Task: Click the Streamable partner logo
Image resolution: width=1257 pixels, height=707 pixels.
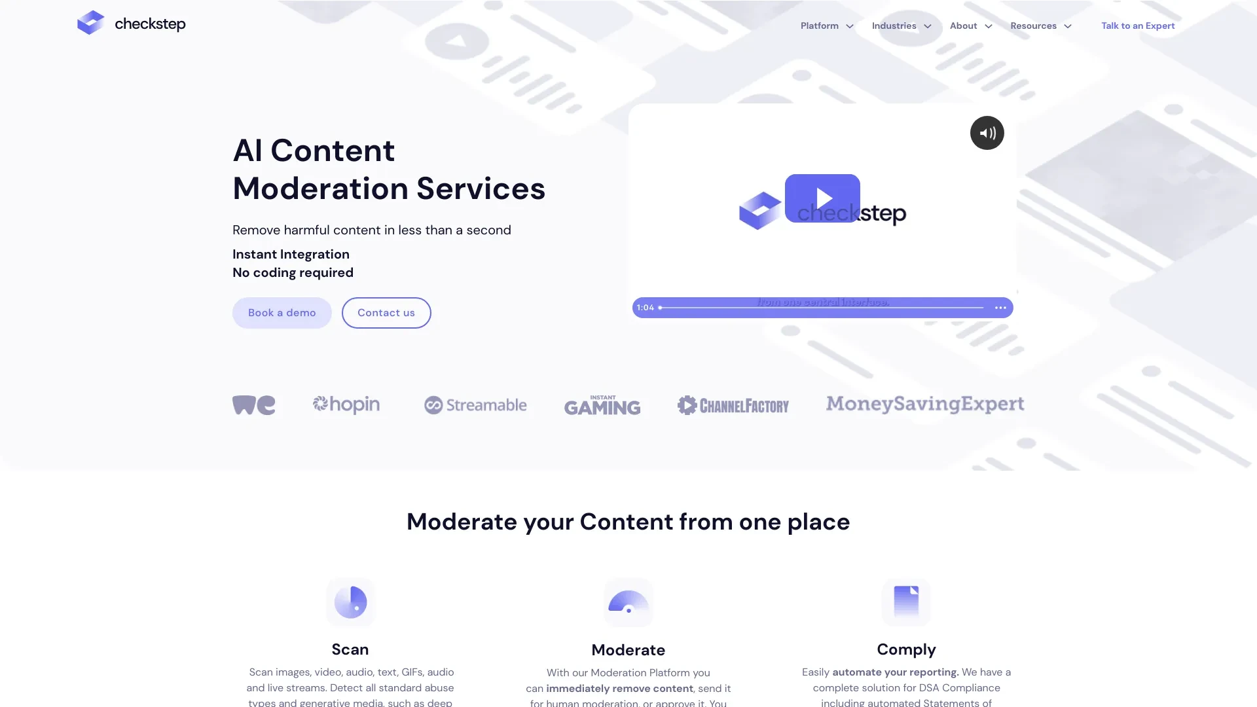Action: (x=475, y=404)
